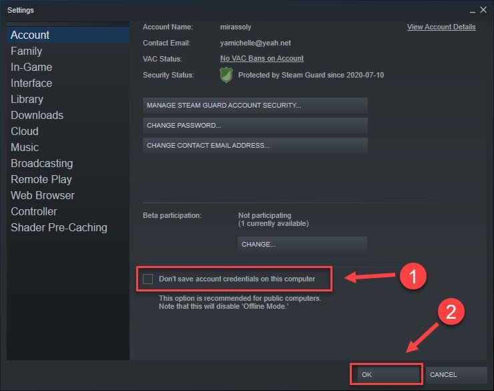
Task: Switch to Broadcasting settings
Action: click(41, 163)
